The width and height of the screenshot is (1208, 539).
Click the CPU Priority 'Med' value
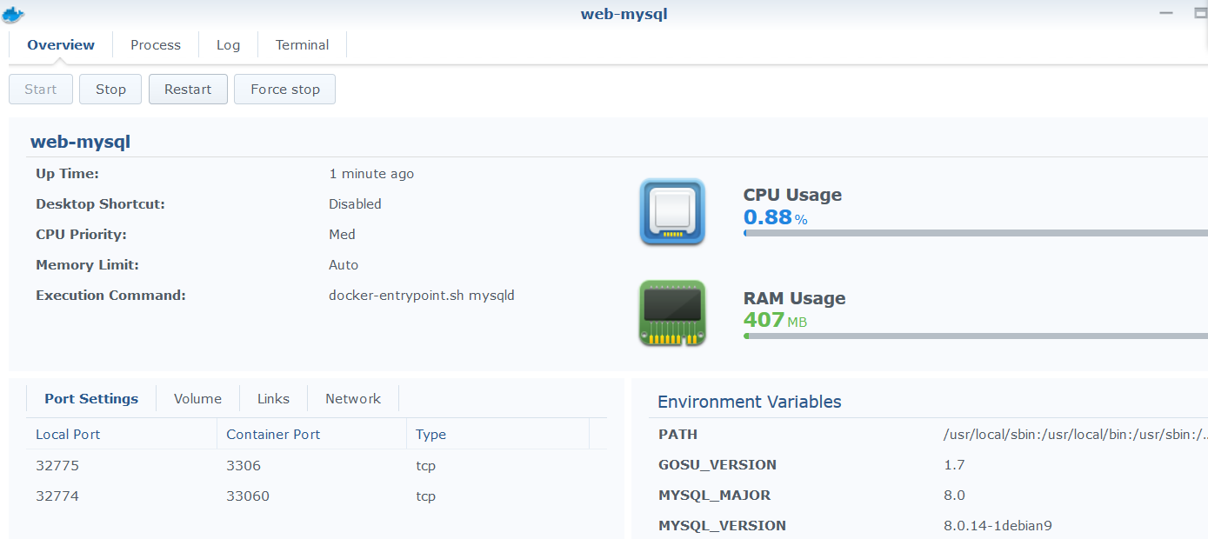tap(342, 235)
